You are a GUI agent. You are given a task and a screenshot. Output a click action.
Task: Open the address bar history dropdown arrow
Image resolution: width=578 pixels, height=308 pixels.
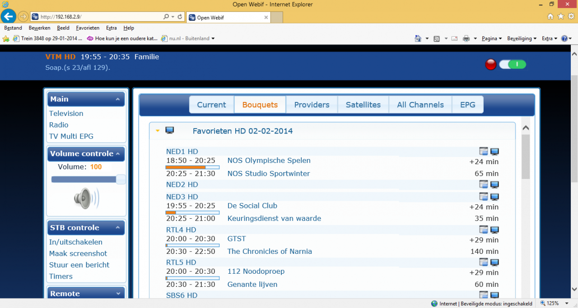[173, 17]
